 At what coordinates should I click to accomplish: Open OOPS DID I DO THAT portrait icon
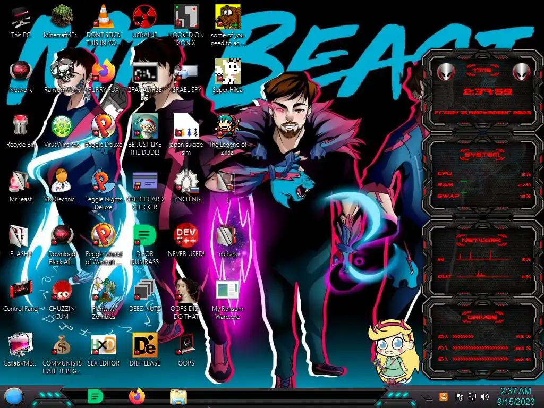[x=186, y=291]
